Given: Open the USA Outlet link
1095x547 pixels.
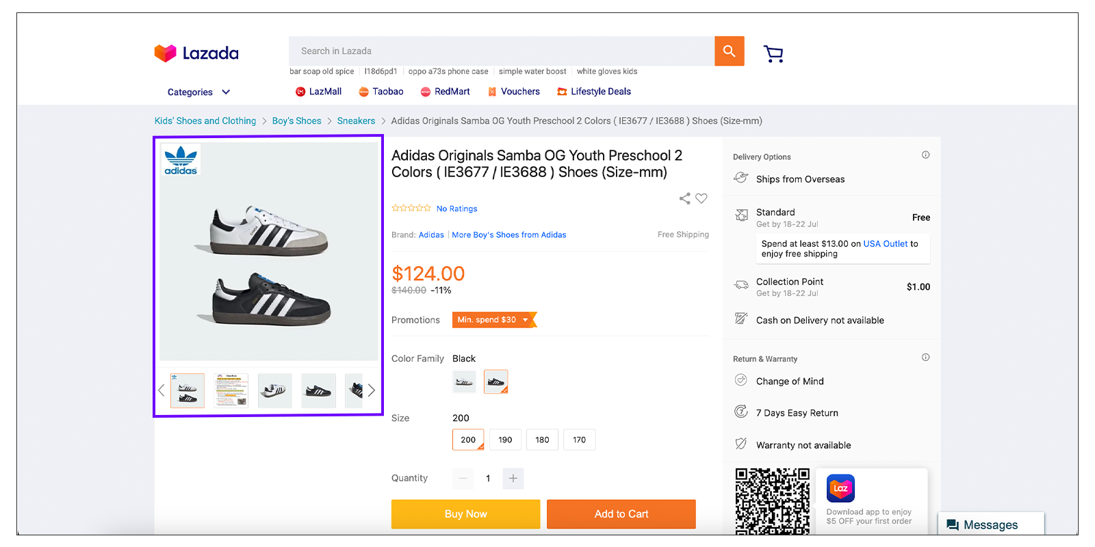Looking at the screenshot, I should 886,243.
